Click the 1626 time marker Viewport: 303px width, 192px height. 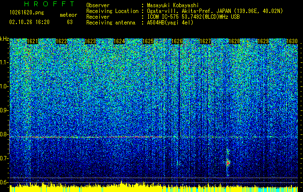tap(177, 41)
